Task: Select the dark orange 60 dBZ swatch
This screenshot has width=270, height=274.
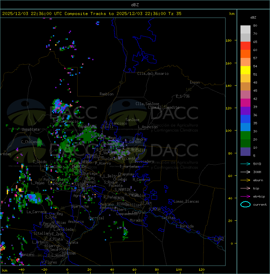Action: coord(245,54)
